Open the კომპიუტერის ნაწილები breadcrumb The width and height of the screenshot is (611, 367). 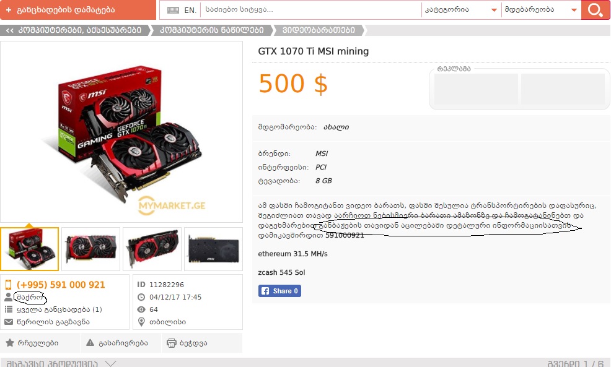tap(211, 30)
